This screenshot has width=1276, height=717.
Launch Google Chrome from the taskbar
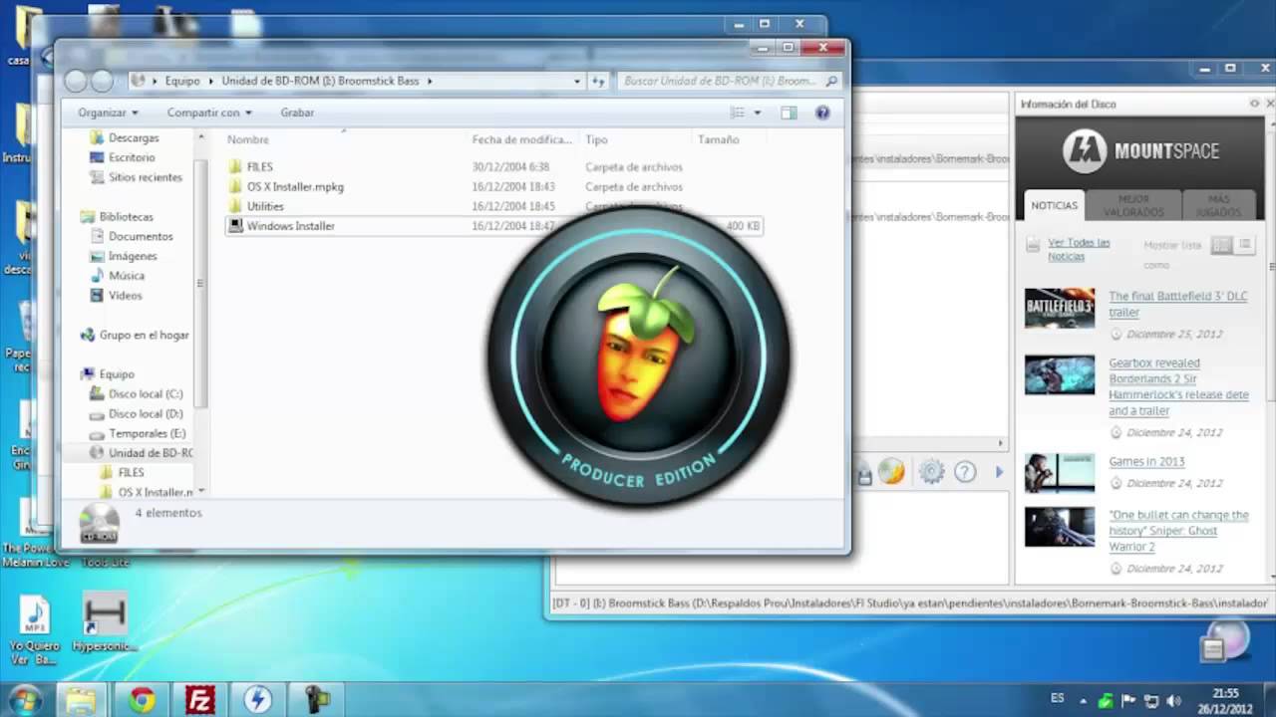click(x=142, y=700)
